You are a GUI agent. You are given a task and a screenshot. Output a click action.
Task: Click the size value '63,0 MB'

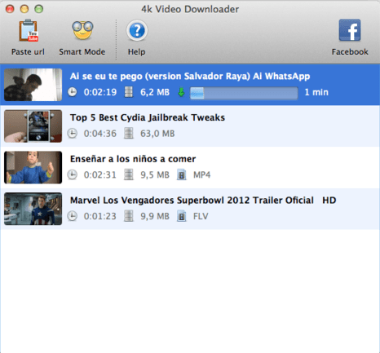tap(157, 134)
